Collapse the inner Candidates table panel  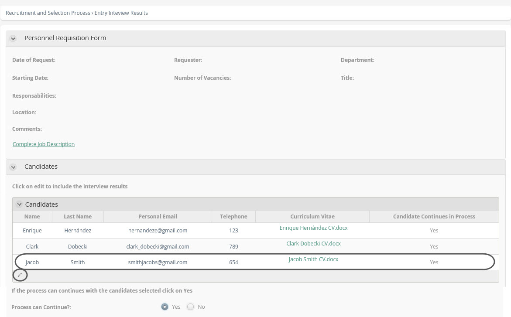[x=19, y=205]
